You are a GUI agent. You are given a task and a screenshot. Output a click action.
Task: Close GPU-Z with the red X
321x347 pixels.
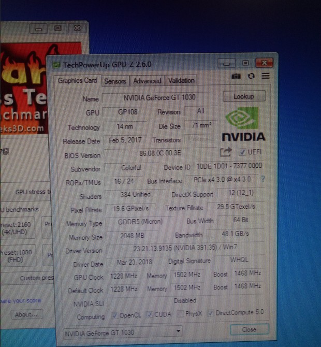[x=265, y=63]
